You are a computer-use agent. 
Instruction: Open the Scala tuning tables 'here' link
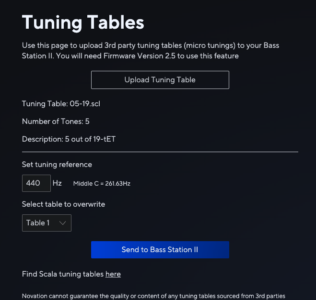[113, 274]
